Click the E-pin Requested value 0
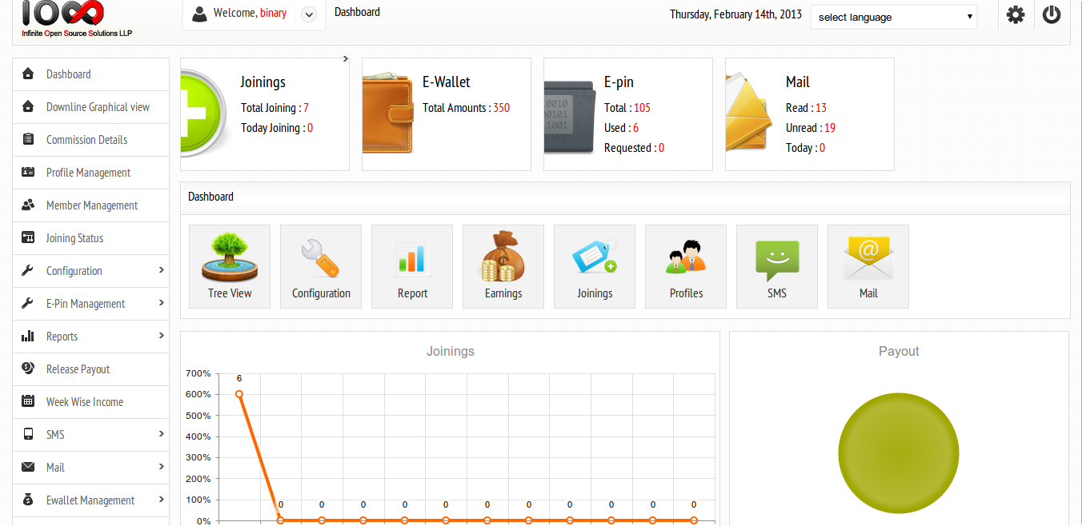1082x526 pixels. (x=661, y=148)
